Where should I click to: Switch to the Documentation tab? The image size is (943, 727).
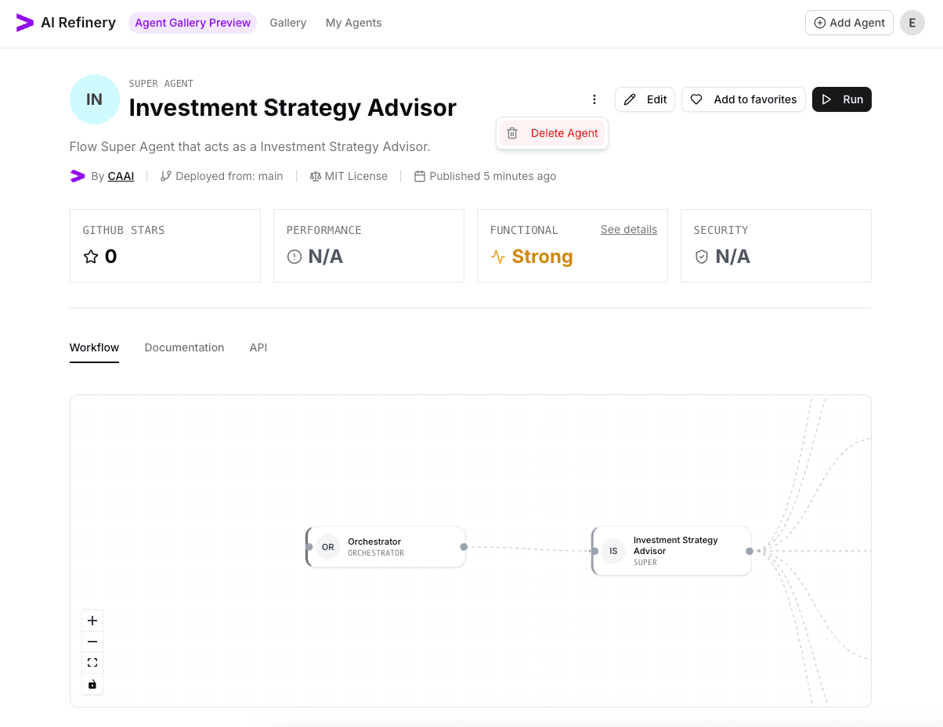184,347
